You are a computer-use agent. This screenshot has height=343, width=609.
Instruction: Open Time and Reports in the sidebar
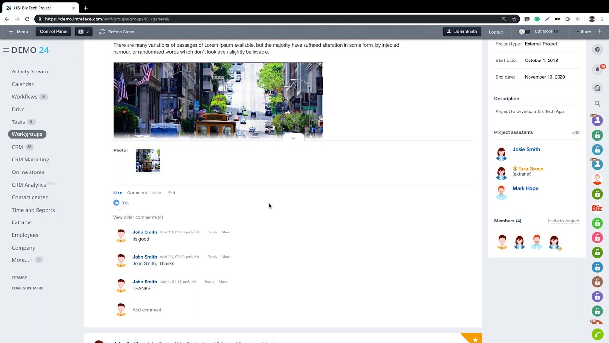click(x=33, y=210)
